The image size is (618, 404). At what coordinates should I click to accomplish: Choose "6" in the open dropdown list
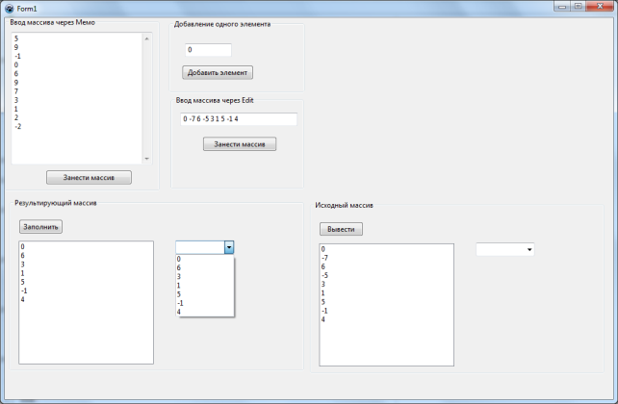tap(204, 267)
